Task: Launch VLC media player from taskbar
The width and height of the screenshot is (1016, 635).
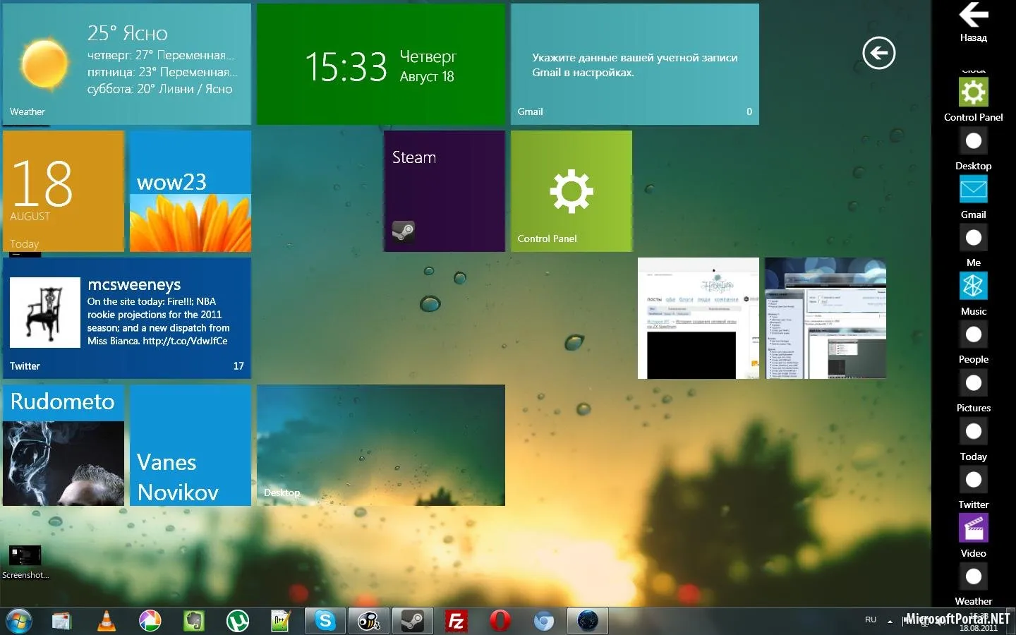Action: pos(106,621)
